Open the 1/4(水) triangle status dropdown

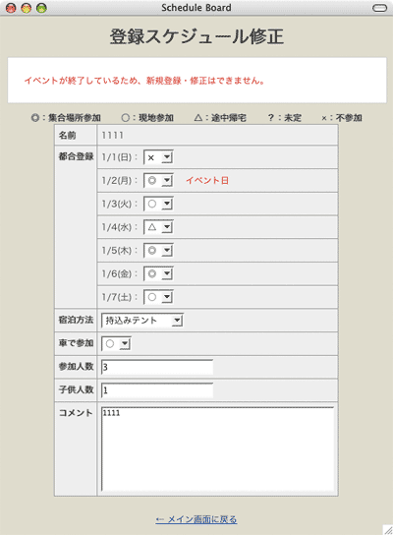click(158, 227)
